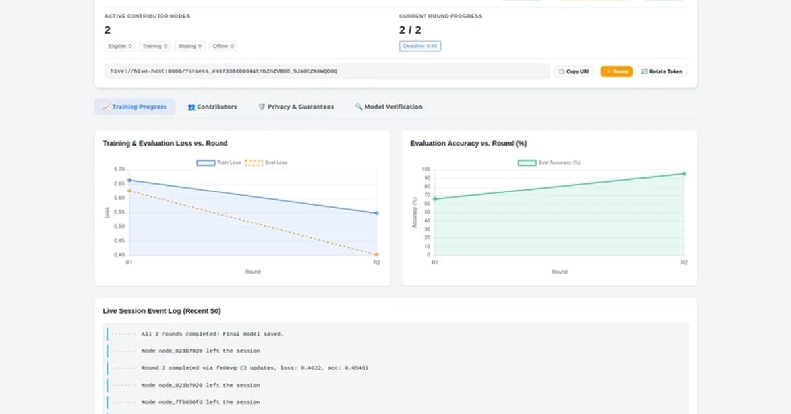Toggle the Train Loss legend series
The height and width of the screenshot is (414, 791).
click(218, 162)
